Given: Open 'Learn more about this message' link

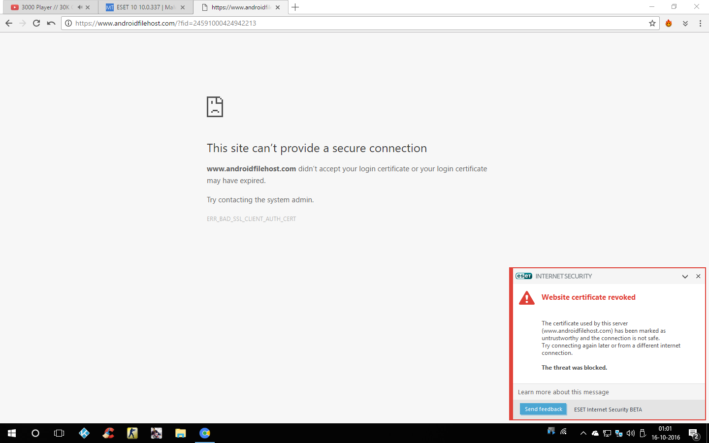Looking at the screenshot, I should click(563, 392).
